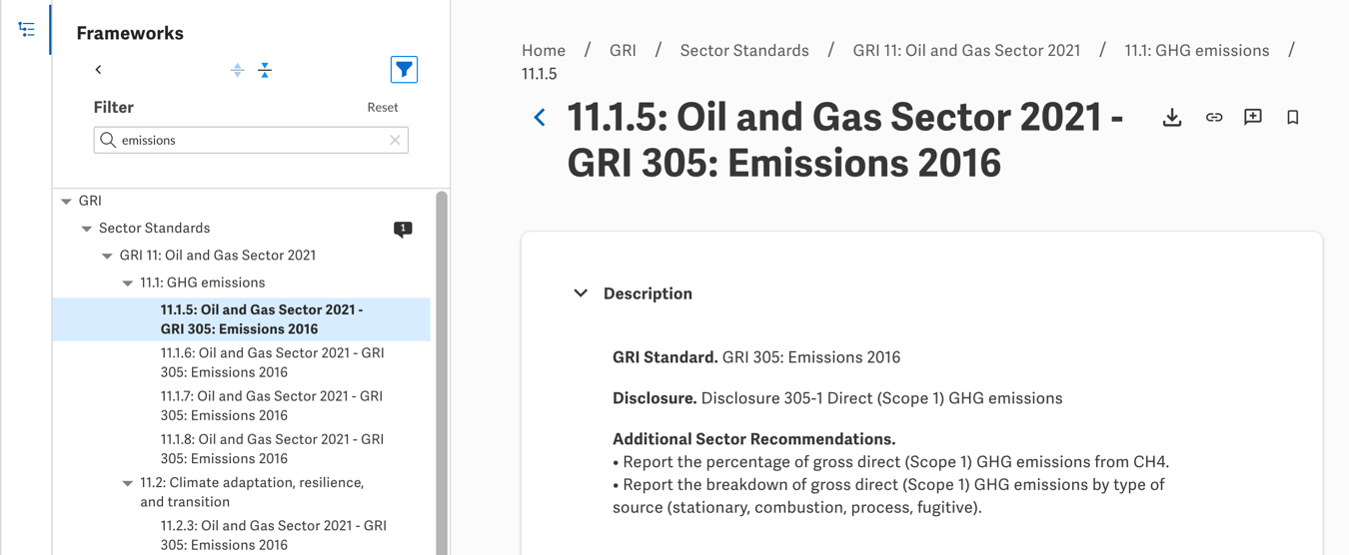Click the 11.1: GHG emissions tree label
Viewport: 1349px width, 555px height.
(203, 282)
